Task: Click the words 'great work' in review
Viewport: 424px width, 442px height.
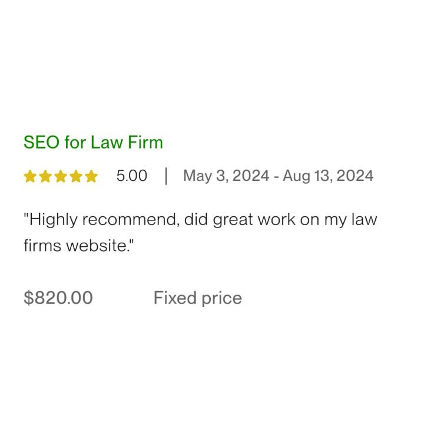Action: (254, 220)
